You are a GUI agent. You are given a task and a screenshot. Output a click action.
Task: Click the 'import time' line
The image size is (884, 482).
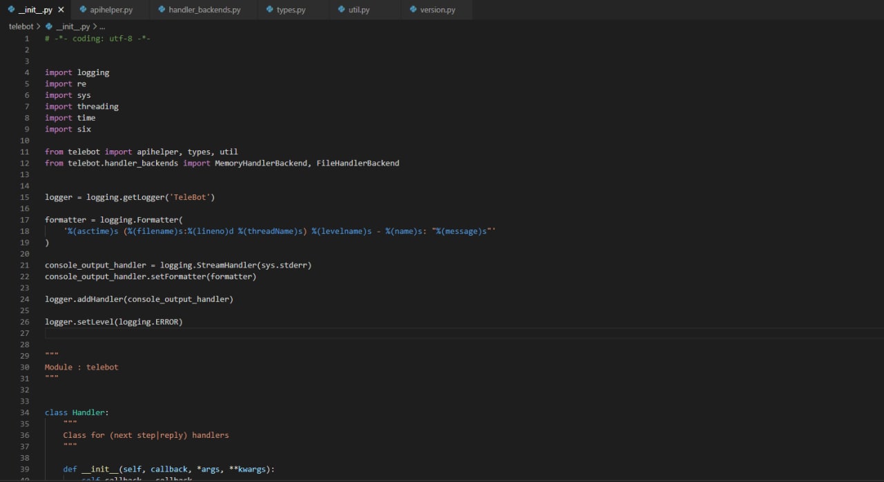(70, 118)
